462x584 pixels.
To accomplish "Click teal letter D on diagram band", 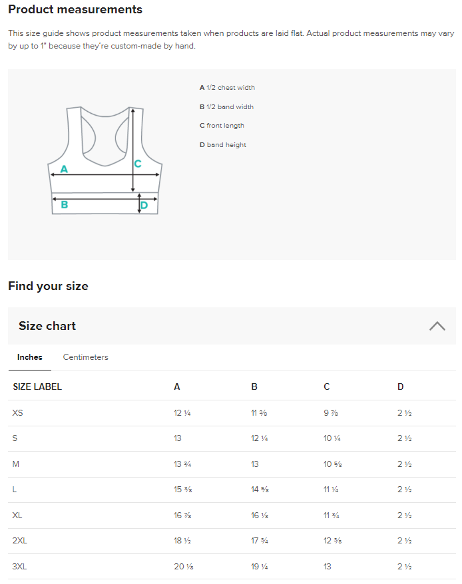I will [144, 206].
